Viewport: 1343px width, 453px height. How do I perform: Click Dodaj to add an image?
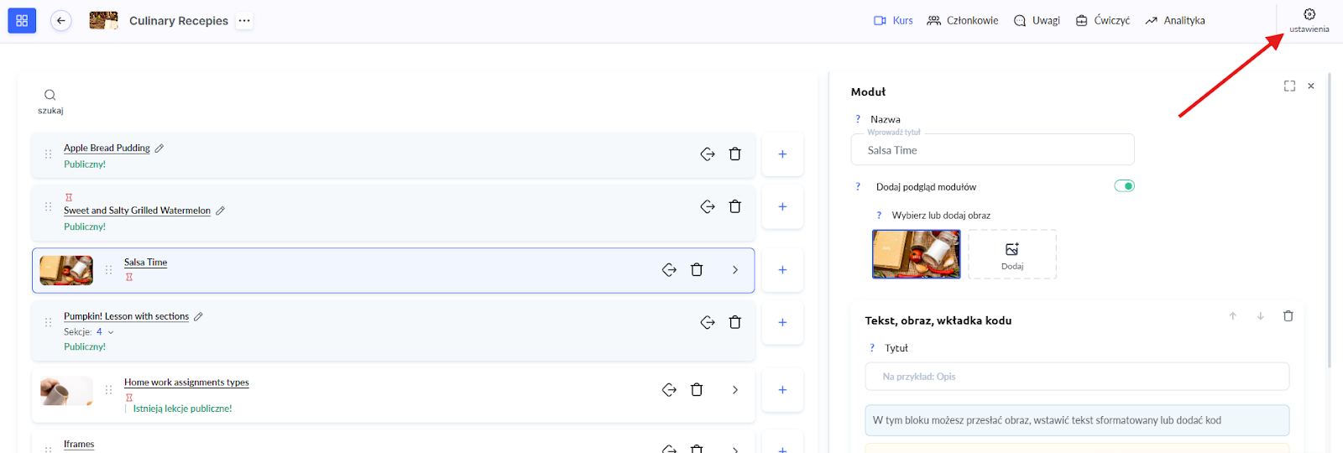pos(1012,254)
